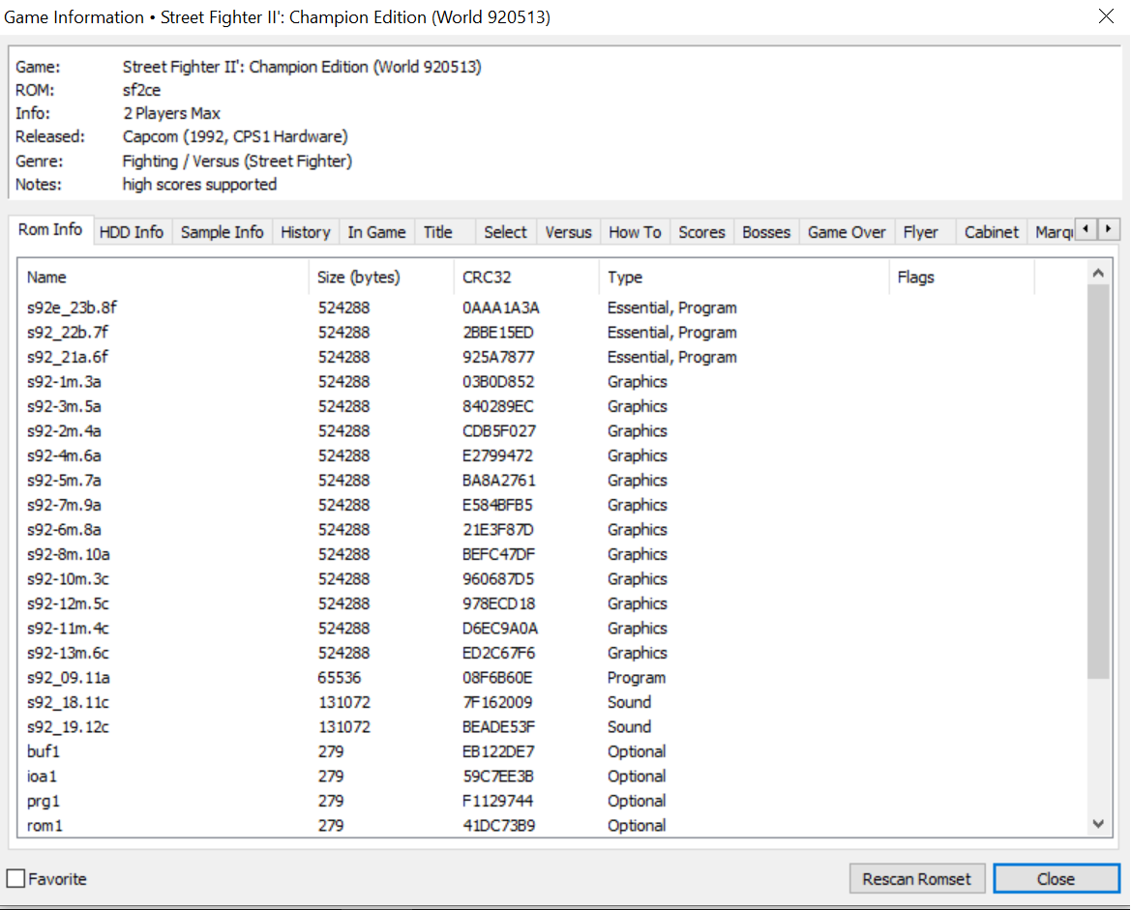Viewport: 1131px width, 910px height.
Task: Select the s92_19.12c sound ROM entry
Action: point(551,727)
